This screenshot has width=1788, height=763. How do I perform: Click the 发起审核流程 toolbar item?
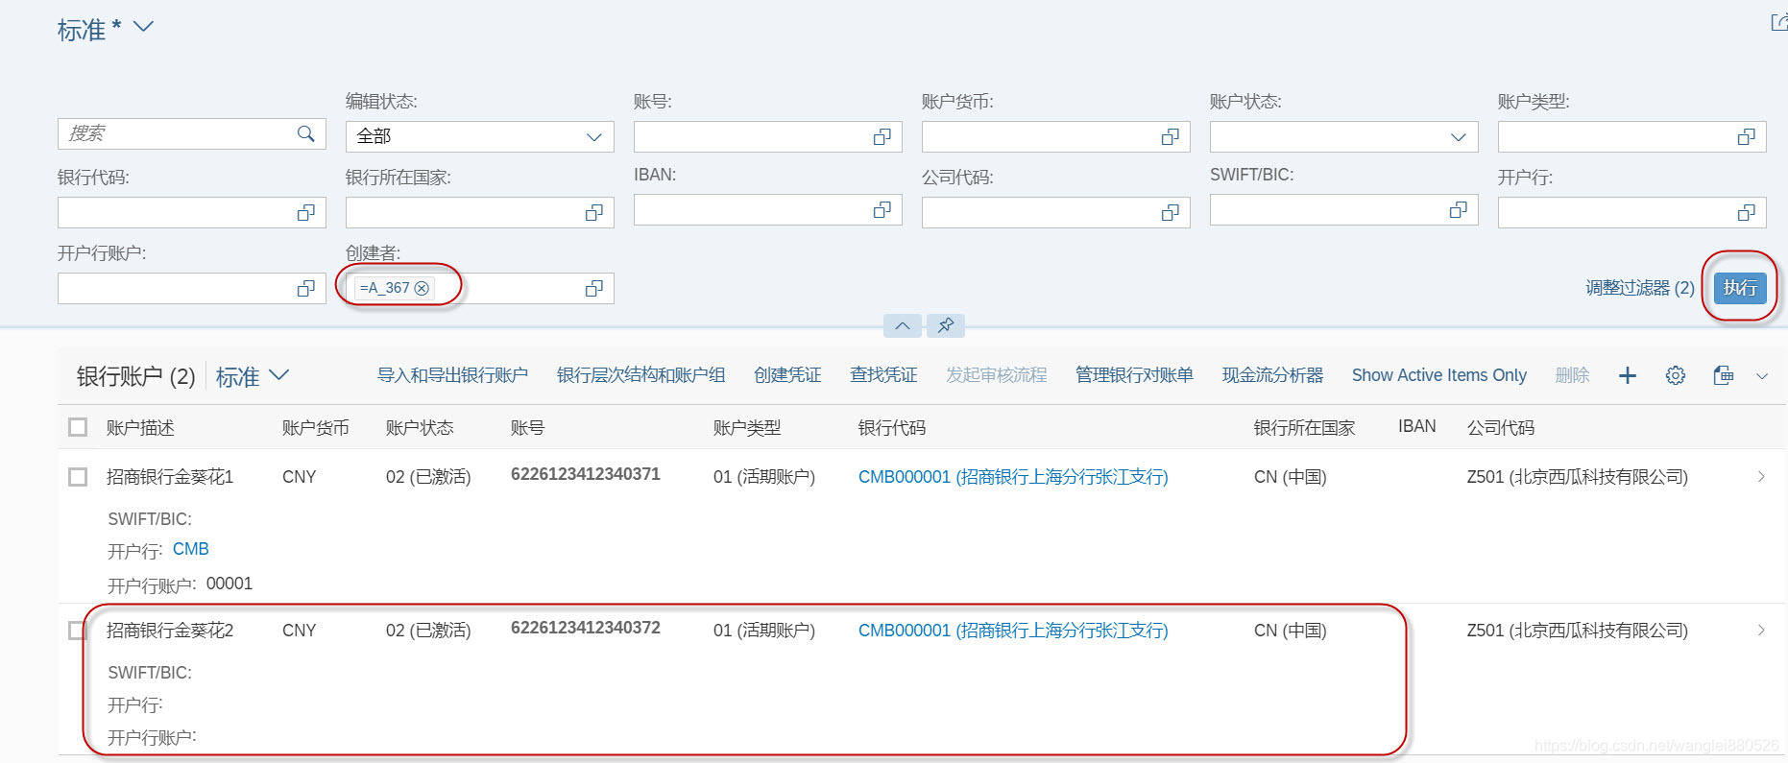click(x=996, y=375)
